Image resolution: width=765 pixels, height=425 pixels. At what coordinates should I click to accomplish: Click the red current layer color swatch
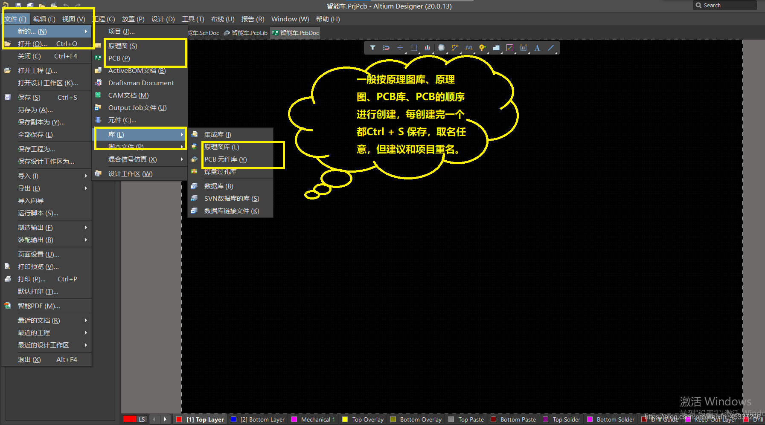click(x=130, y=419)
